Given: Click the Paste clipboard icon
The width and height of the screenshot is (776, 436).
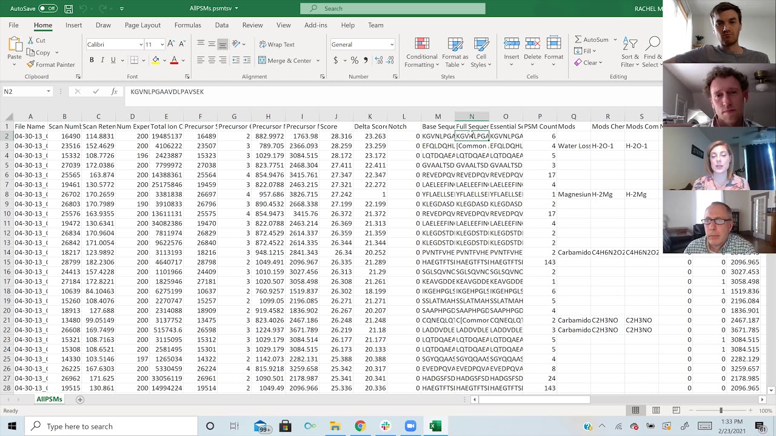Looking at the screenshot, I should (15, 45).
